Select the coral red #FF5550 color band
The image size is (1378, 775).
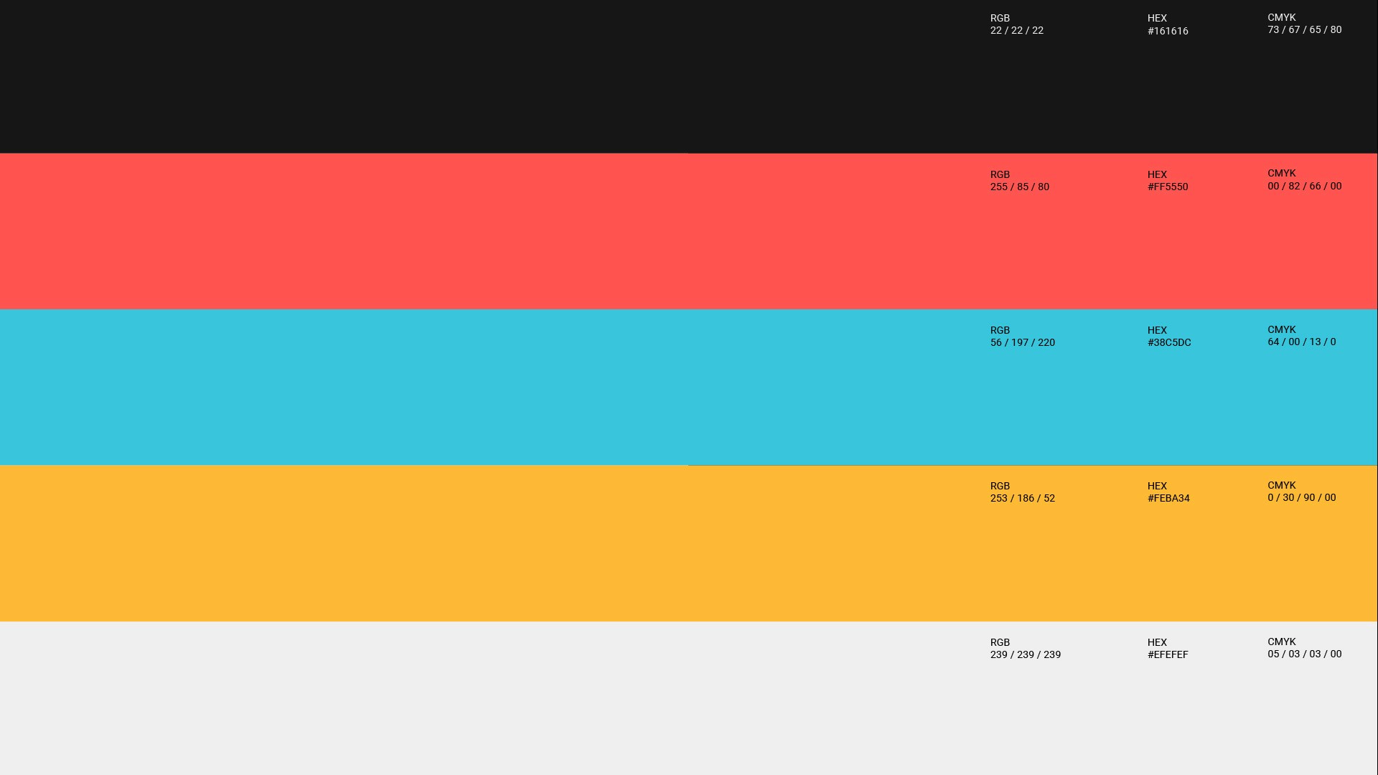pyautogui.click(x=488, y=231)
